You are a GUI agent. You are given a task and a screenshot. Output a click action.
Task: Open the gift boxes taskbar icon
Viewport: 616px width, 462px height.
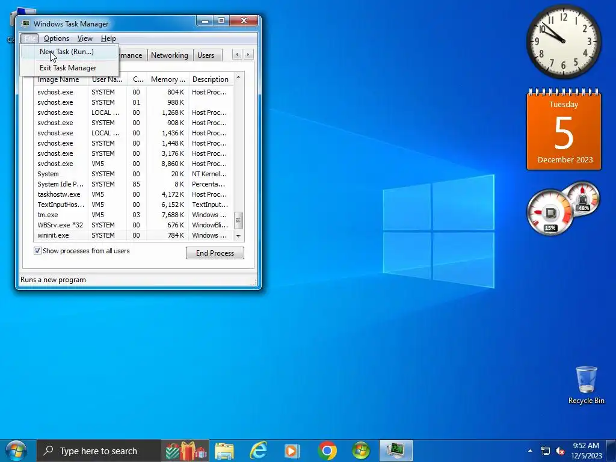[185, 451]
